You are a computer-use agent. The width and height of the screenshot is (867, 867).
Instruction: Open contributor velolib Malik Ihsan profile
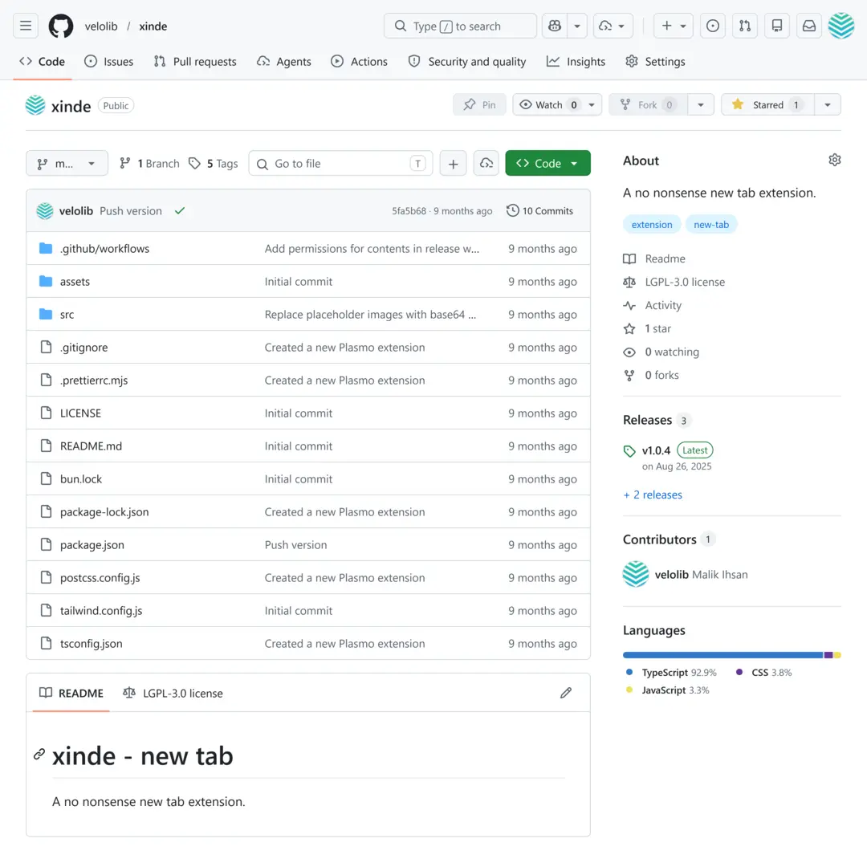[x=685, y=574]
